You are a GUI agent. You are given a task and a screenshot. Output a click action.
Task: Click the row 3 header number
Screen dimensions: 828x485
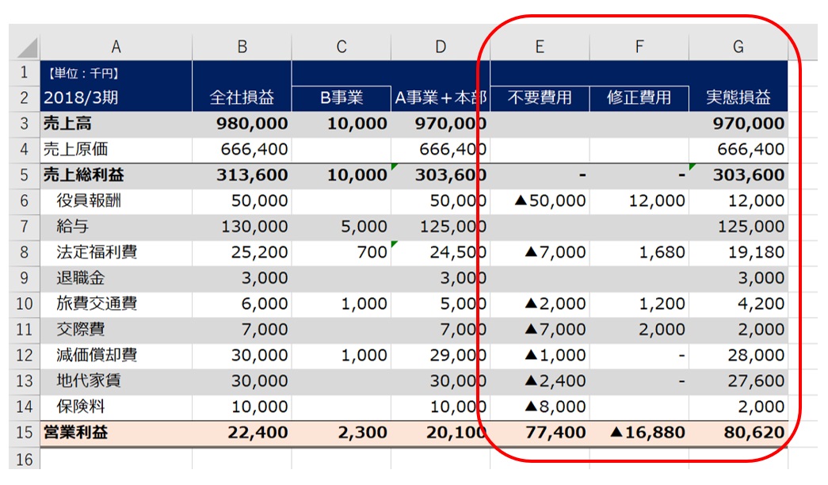point(24,124)
